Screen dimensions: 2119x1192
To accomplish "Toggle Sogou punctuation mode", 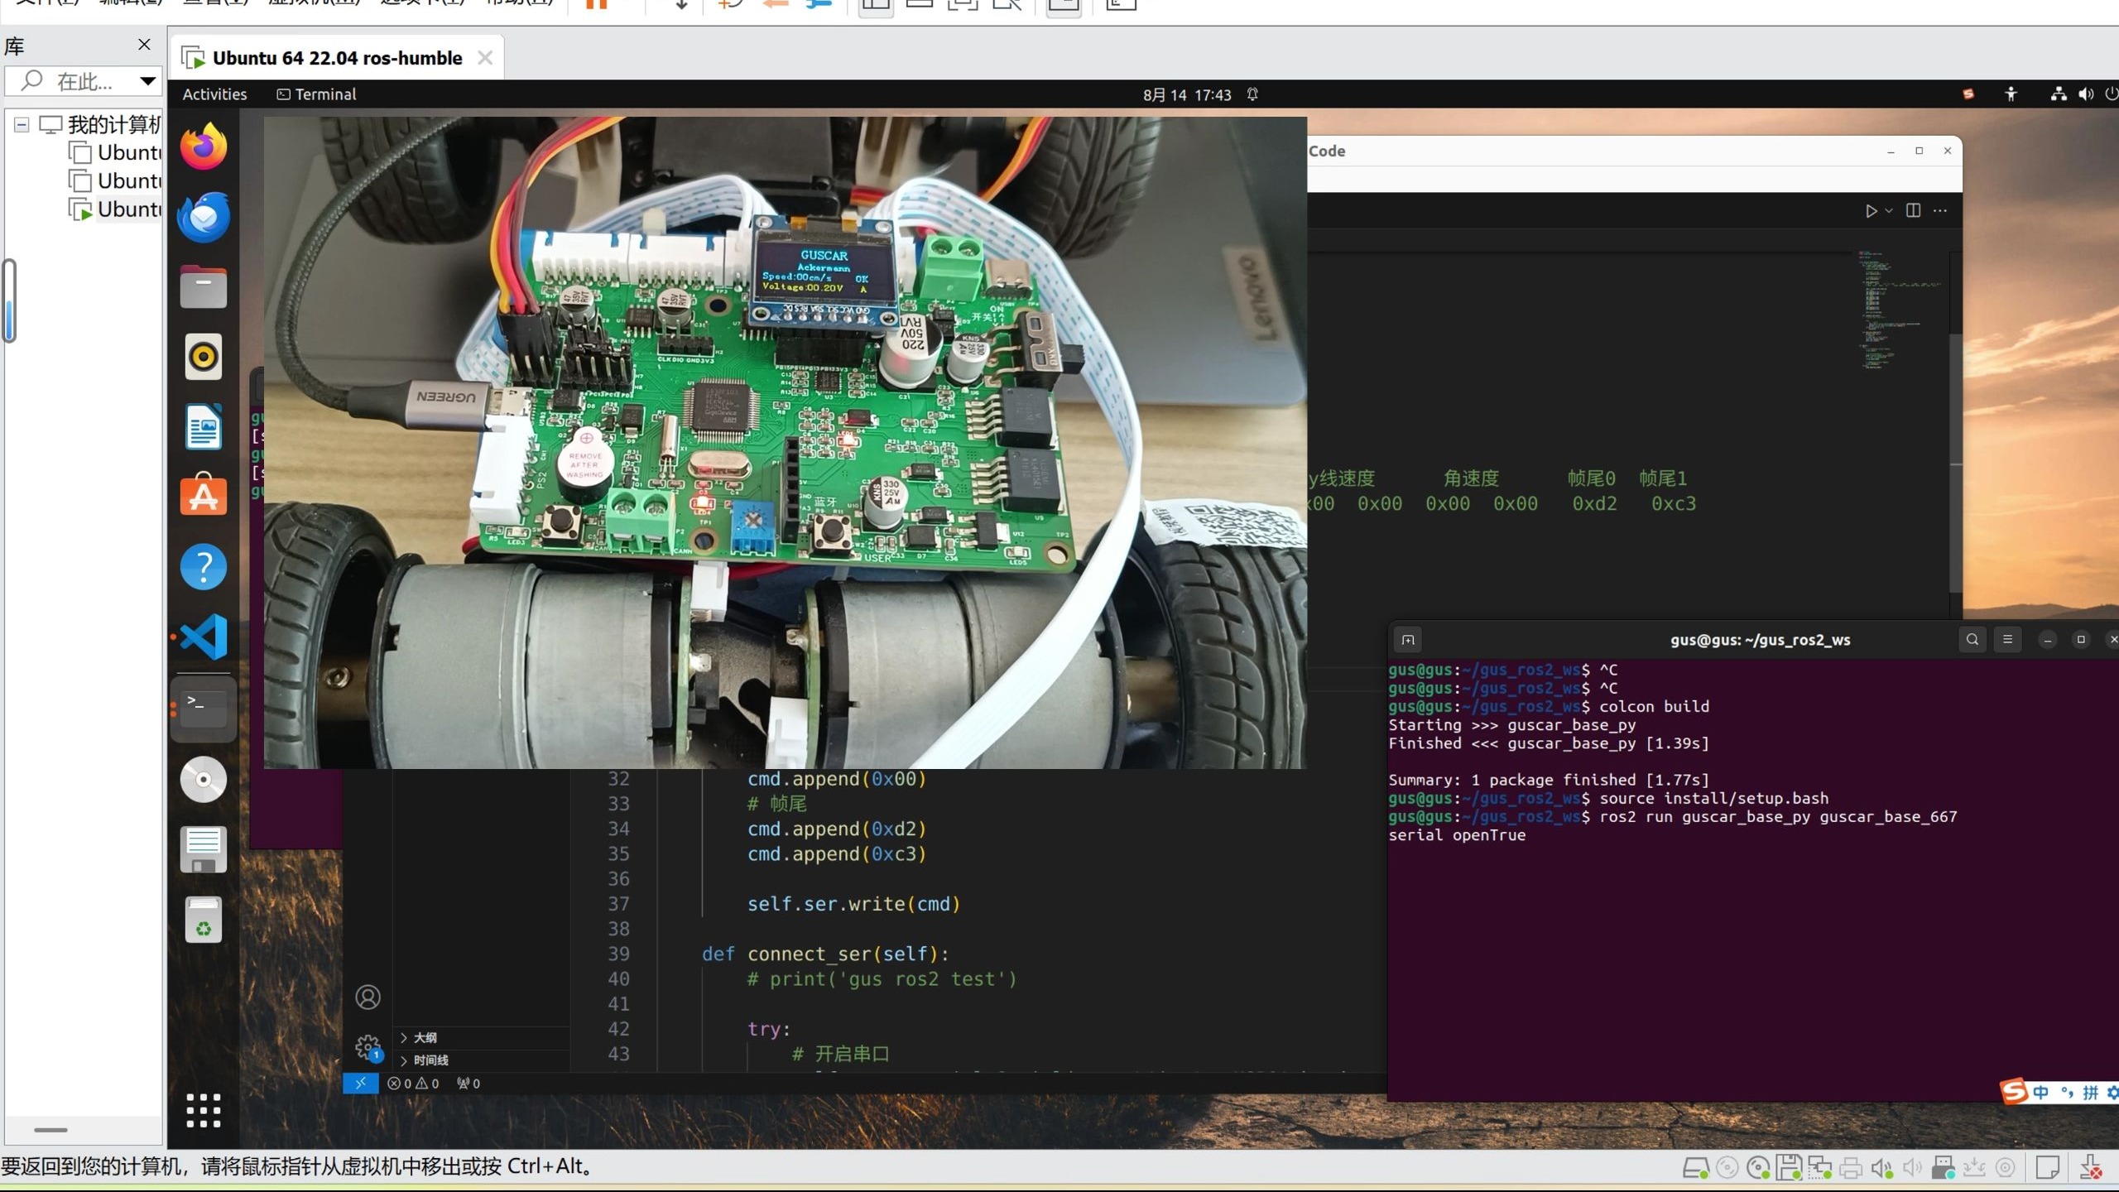I will click(x=2067, y=1093).
